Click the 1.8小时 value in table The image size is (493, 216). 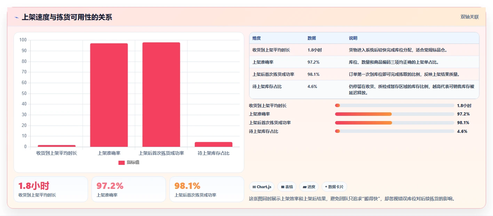coord(315,50)
